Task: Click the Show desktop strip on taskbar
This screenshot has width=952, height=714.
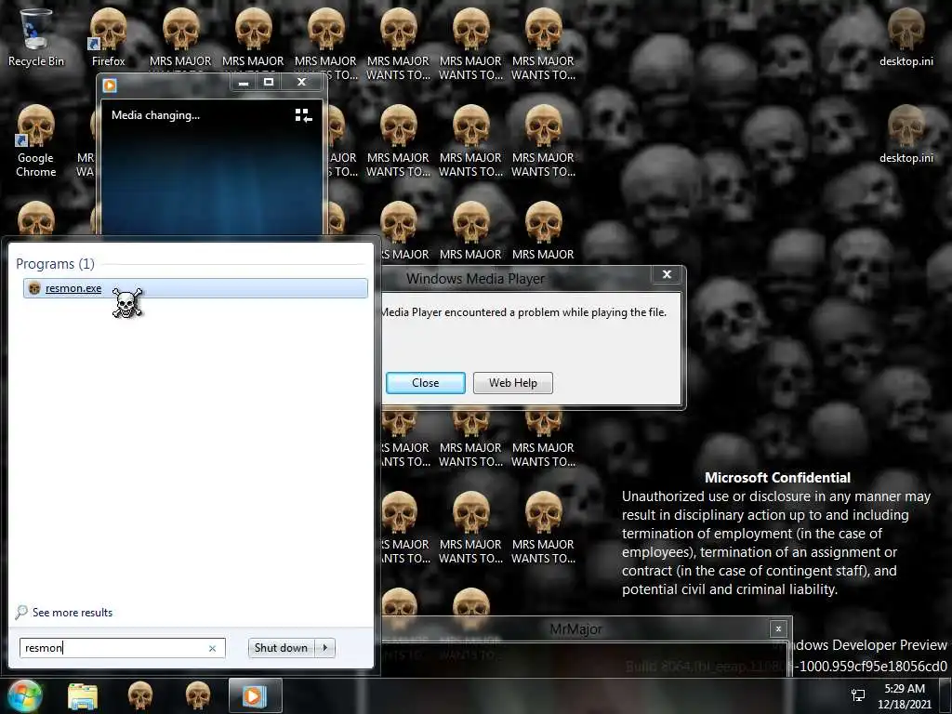Action: [945, 695]
